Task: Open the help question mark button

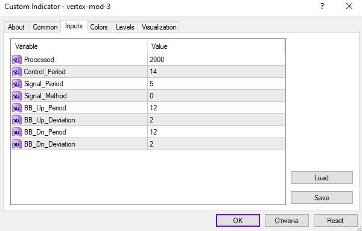Action: tap(322, 6)
